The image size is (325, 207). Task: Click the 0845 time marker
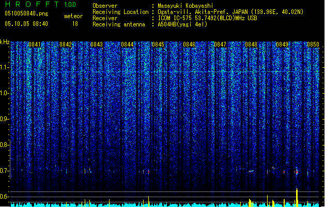158,45
